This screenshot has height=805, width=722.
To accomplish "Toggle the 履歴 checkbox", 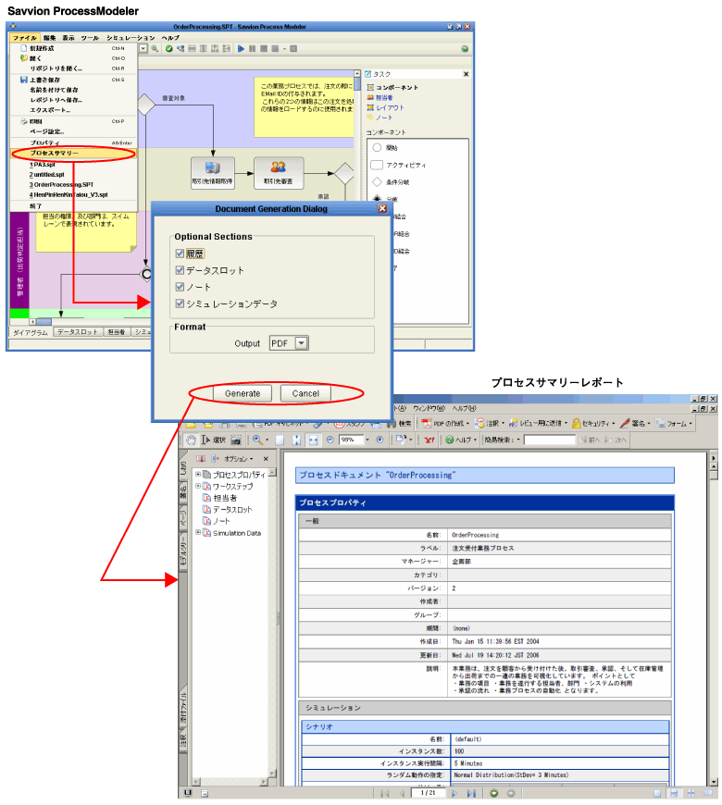I will coord(180,254).
